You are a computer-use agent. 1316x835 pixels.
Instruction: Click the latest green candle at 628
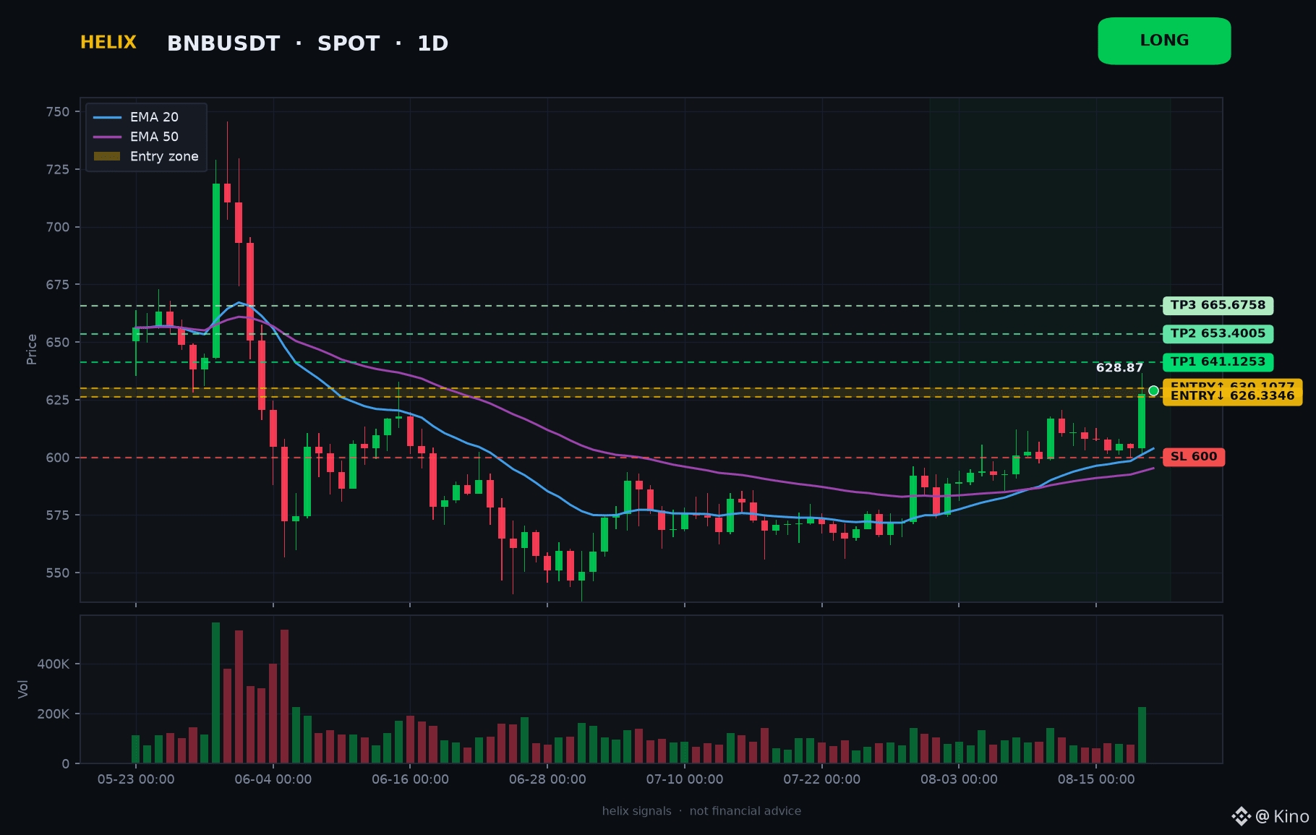(x=1142, y=421)
